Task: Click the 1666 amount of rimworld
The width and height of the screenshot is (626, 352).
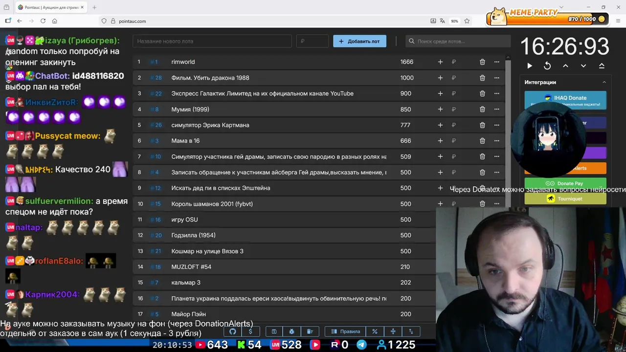Action: (407, 62)
